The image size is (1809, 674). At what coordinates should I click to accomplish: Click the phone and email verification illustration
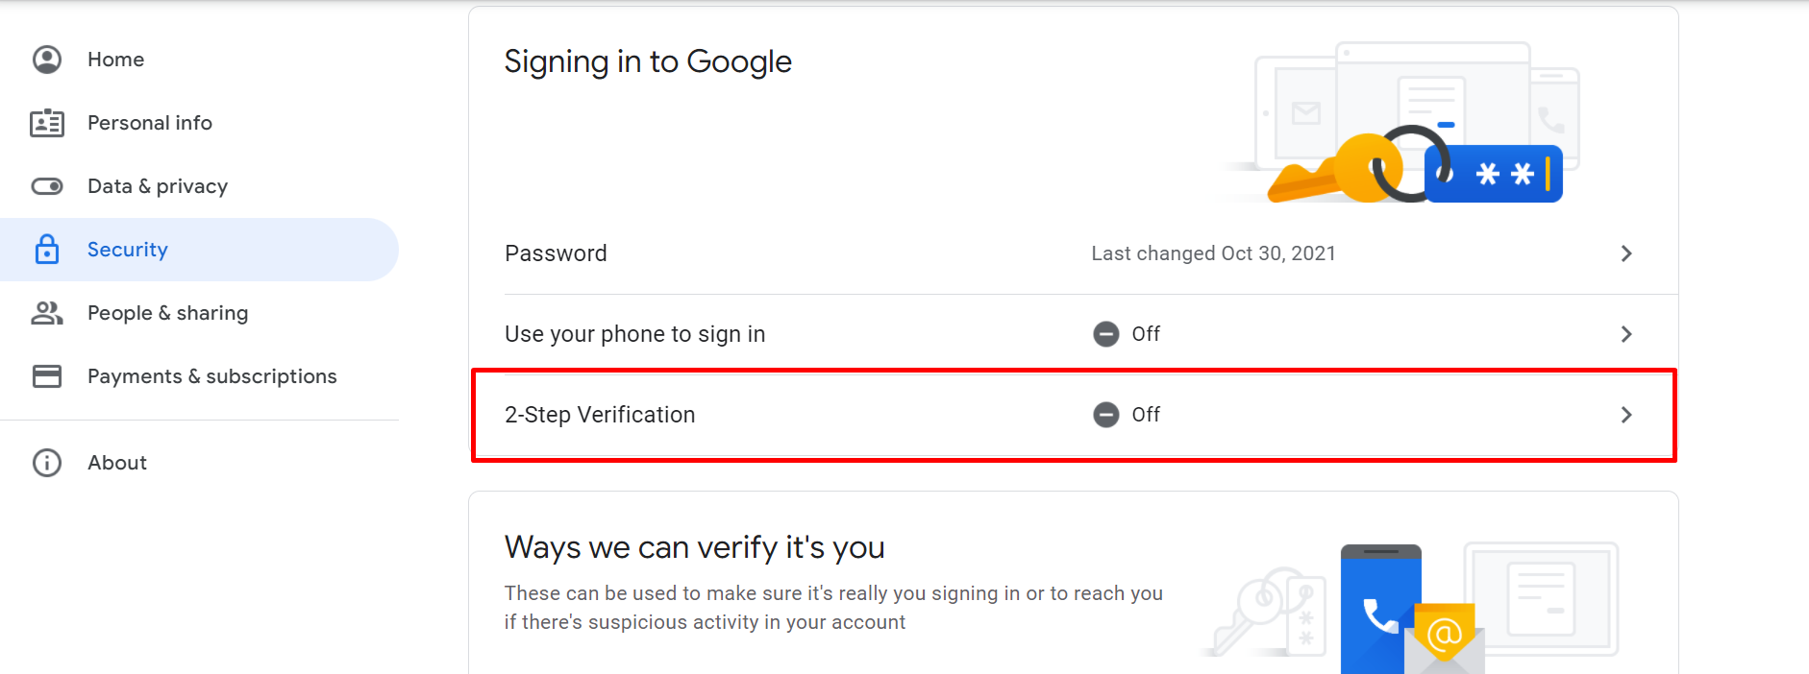pyautogui.click(x=1411, y=607)
